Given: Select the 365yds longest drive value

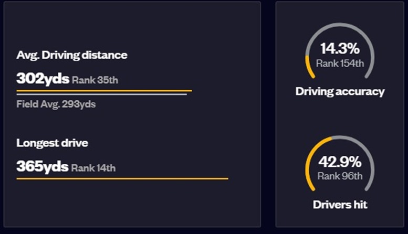Looking at the screenshot, I should [x=43, y=167].
